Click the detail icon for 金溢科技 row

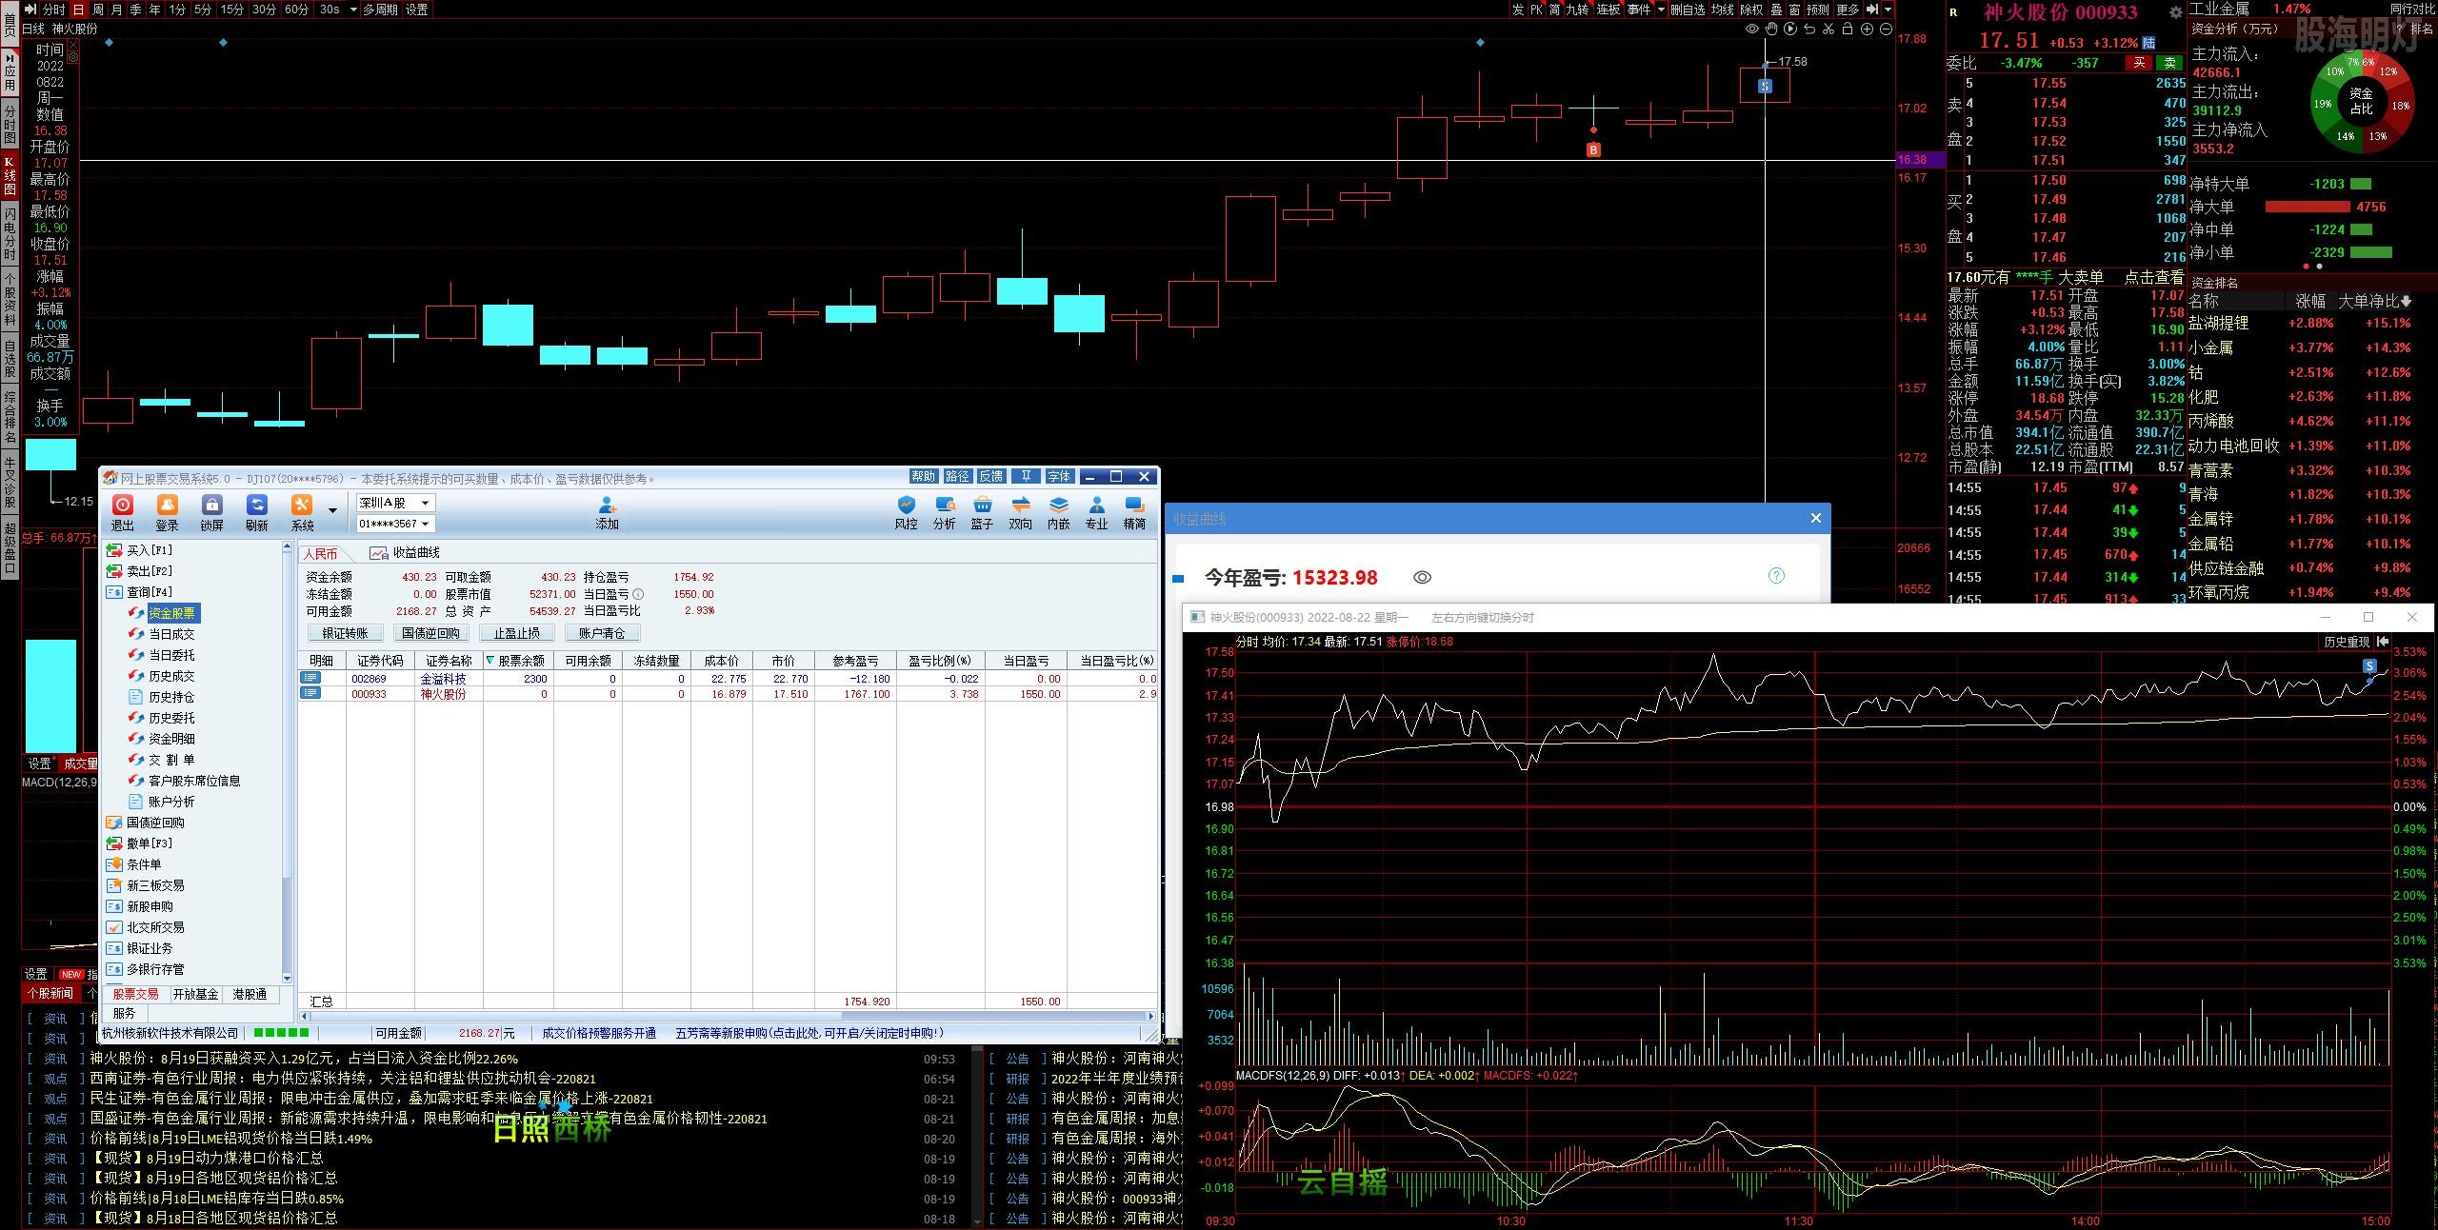[310, 678]
